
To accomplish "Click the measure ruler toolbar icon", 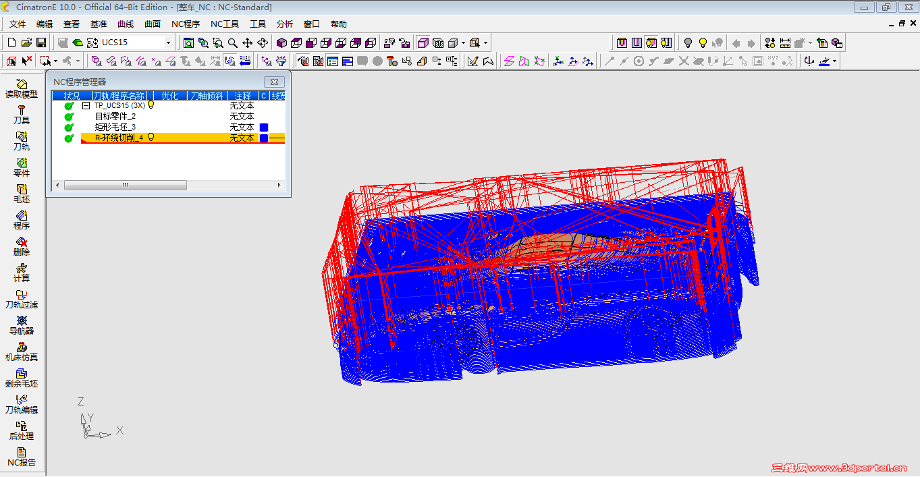I will [x=785, y=43].
